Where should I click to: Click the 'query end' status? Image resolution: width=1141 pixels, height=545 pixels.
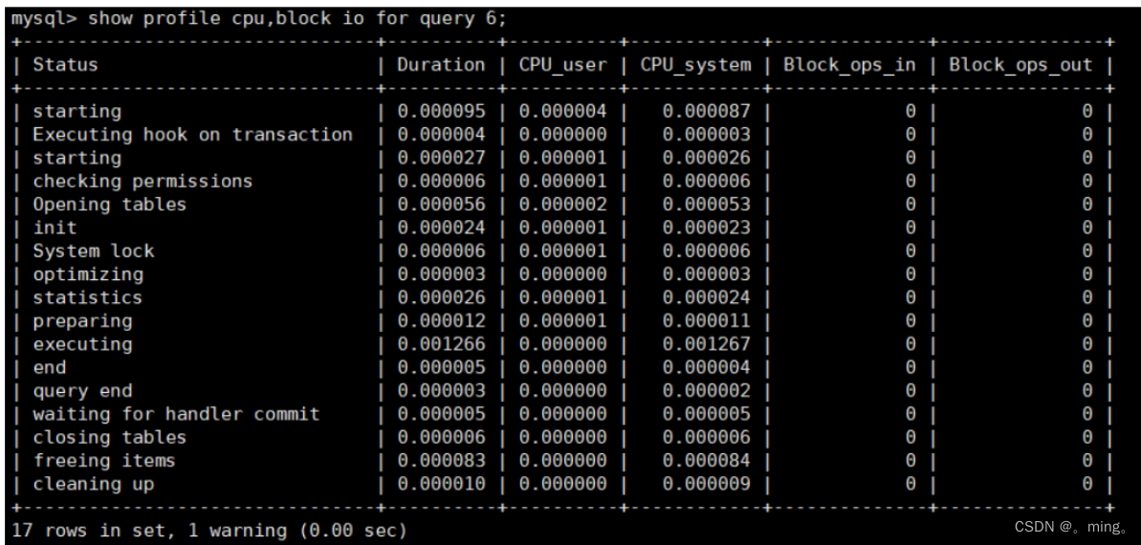(82, 391)
